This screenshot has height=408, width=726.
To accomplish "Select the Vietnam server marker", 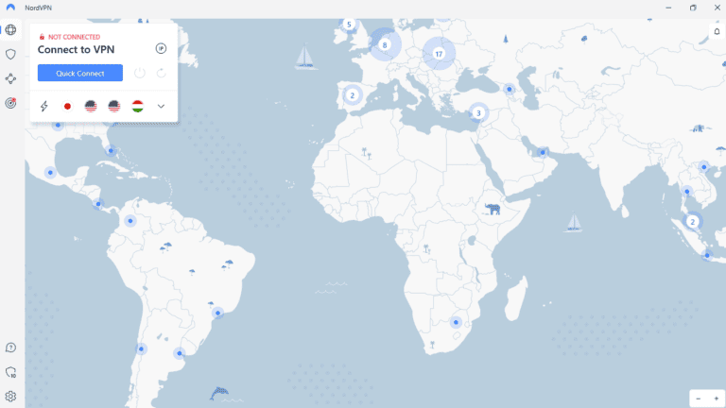I will pyautogui.click(x=703, y=167).
